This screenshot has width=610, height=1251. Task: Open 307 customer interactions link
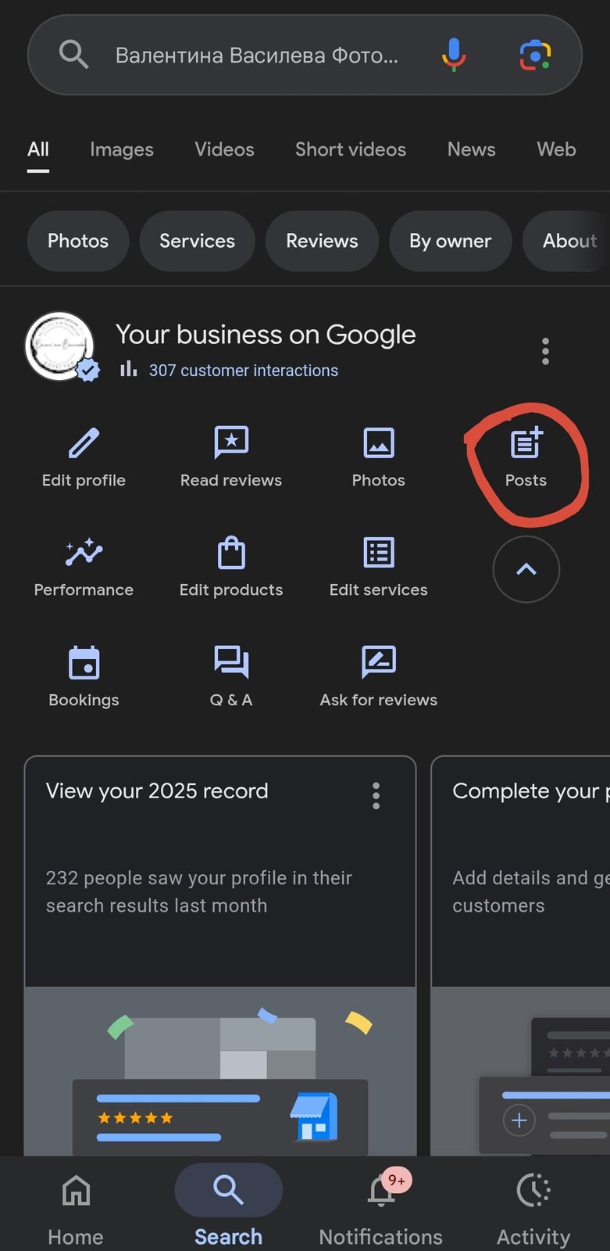(x=244, y=371)
